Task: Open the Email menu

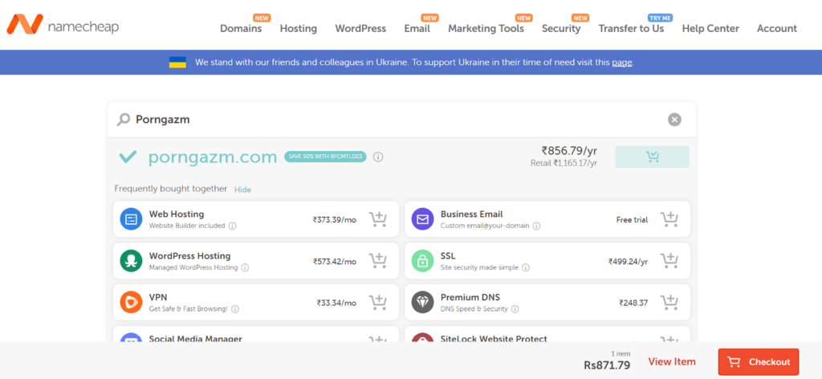Action: click(417, 28)
